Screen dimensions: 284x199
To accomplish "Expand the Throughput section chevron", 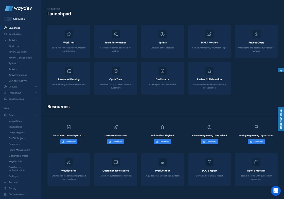I will tap(36, 93).
